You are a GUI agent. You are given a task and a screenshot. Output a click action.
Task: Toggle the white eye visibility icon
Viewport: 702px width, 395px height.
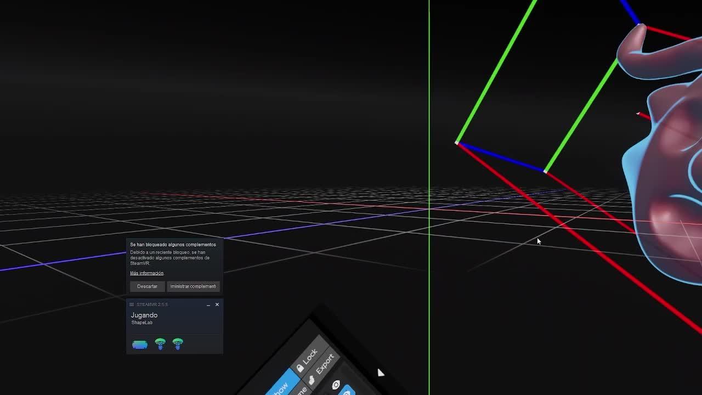coord(336,385)
